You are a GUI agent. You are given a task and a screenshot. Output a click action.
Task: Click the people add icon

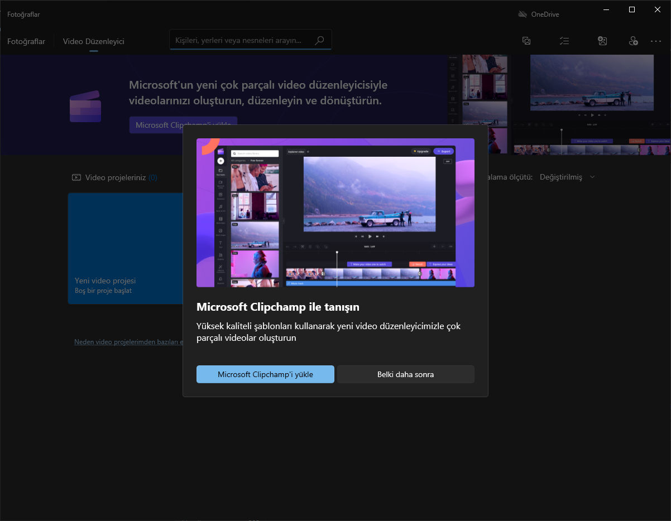click(633, 41)
